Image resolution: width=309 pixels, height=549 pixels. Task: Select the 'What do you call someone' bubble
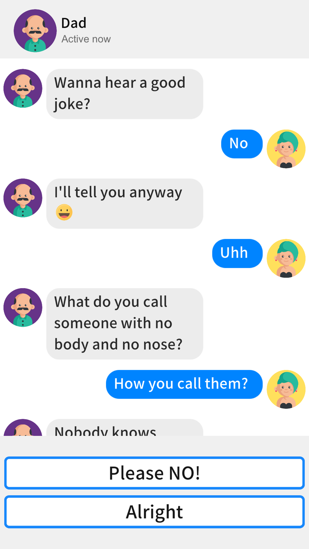pyautogui.click(x=125, y=324)
